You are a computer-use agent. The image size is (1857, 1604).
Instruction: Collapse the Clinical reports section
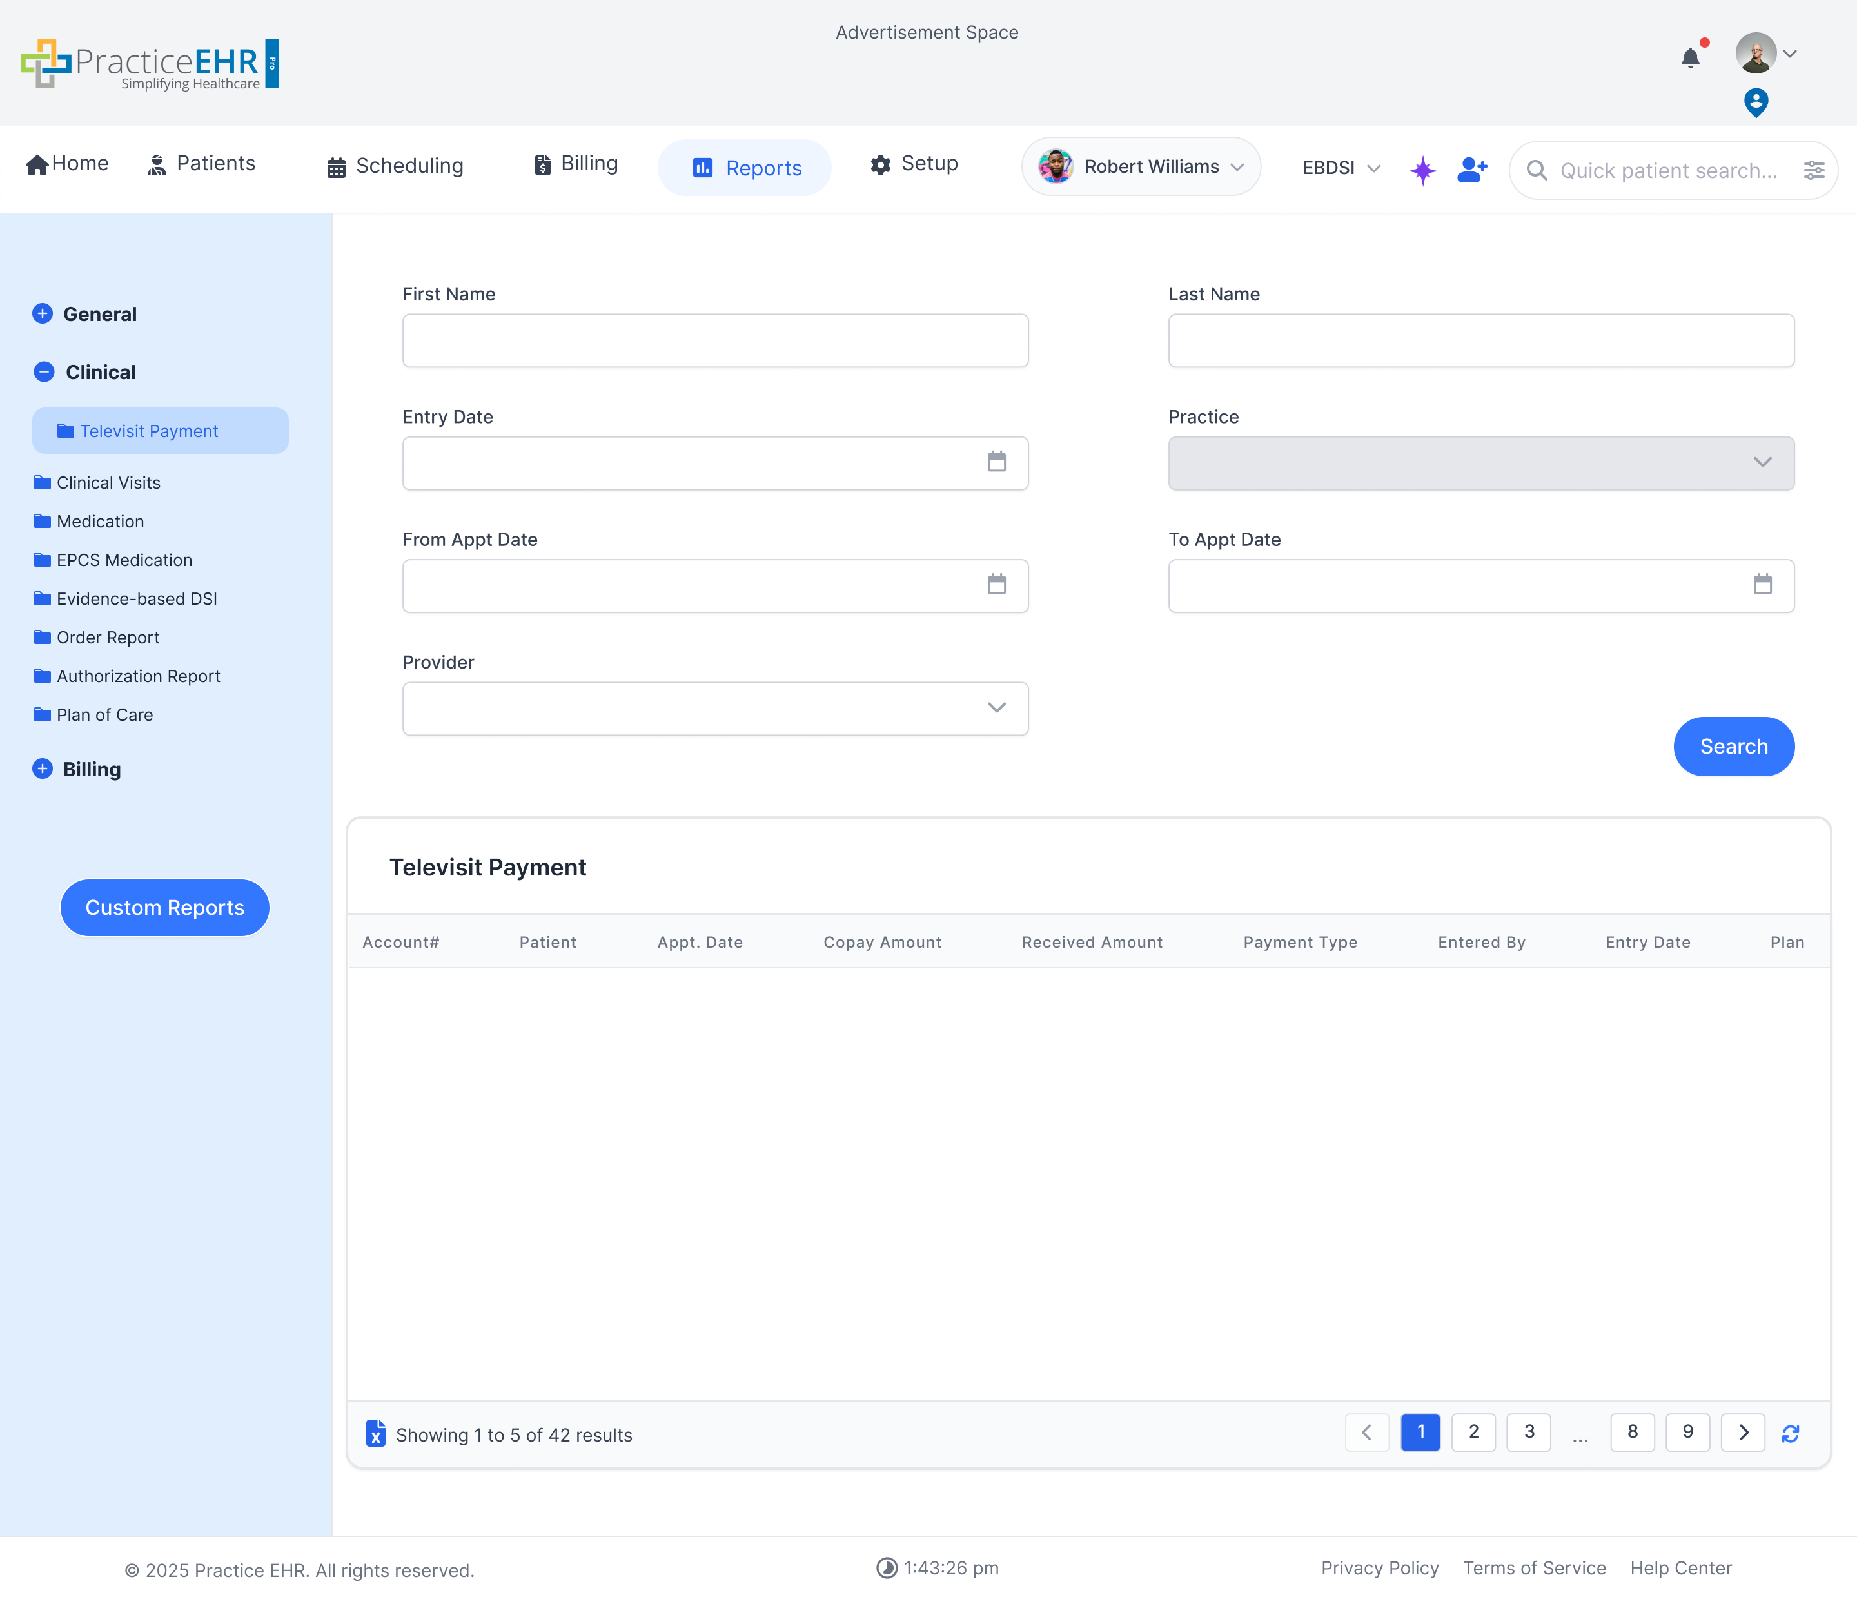(x=43, y=372)
